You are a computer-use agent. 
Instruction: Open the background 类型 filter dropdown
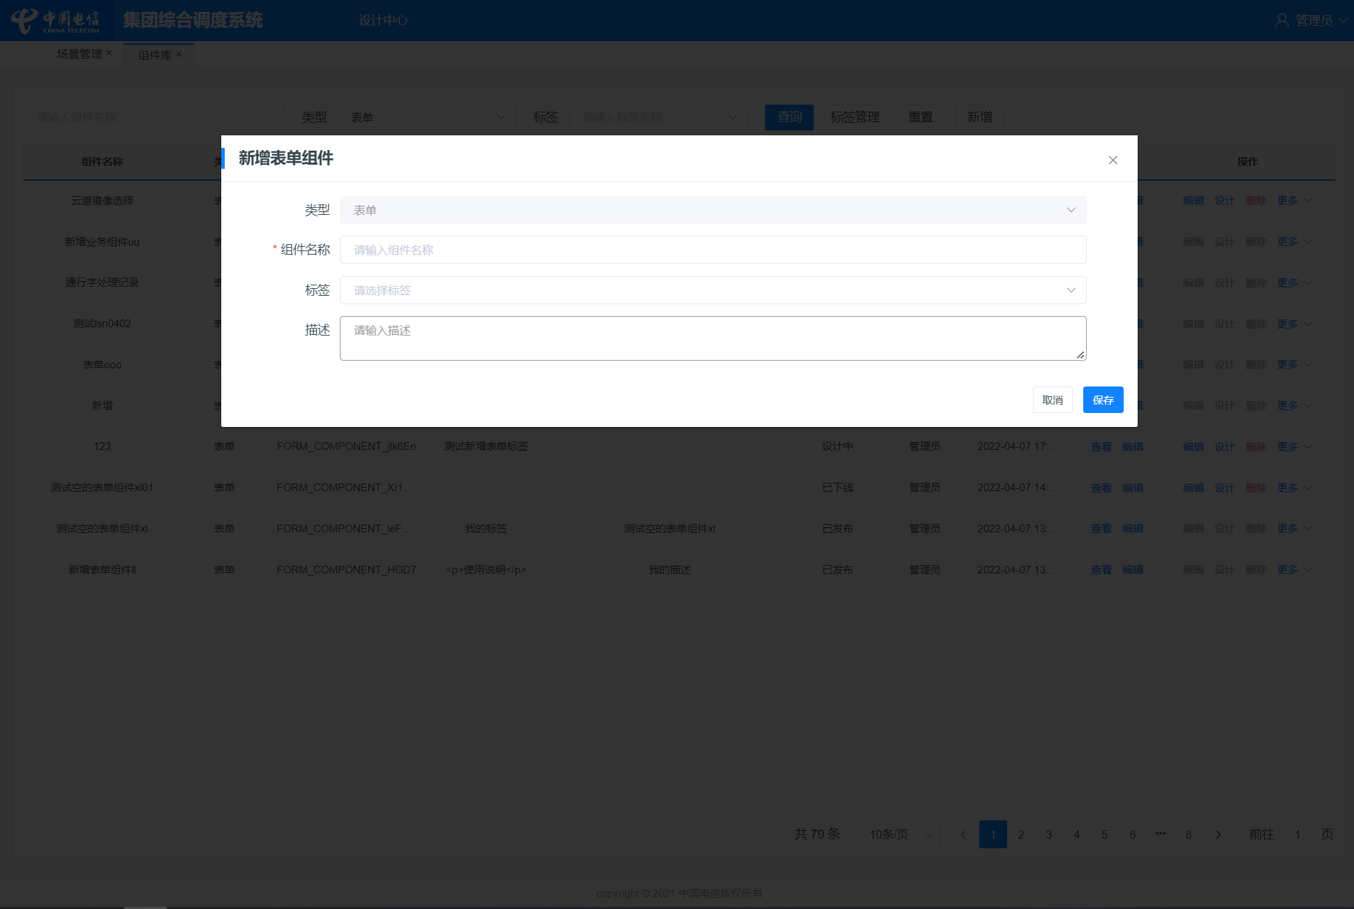point(426,117)
